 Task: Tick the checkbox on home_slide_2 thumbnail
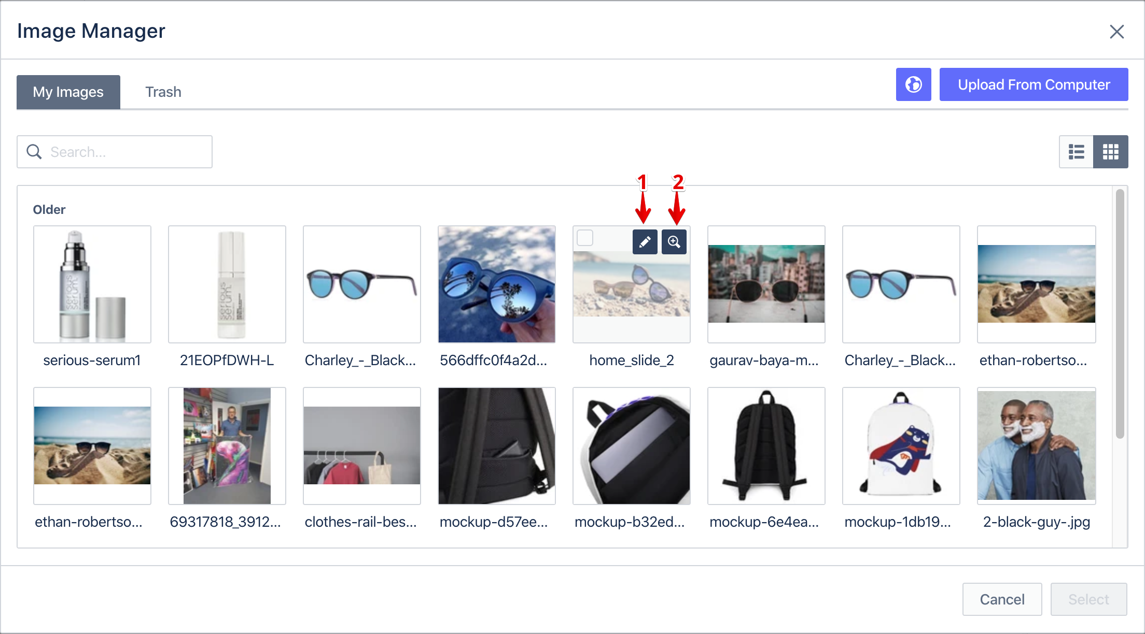click(x=585, y=238)
